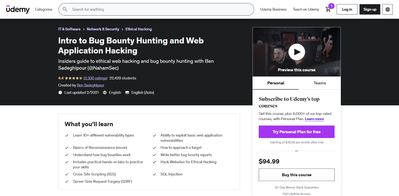Click the Udemy logo
Screen dimensions: 399x196
[x=18, y=9]
